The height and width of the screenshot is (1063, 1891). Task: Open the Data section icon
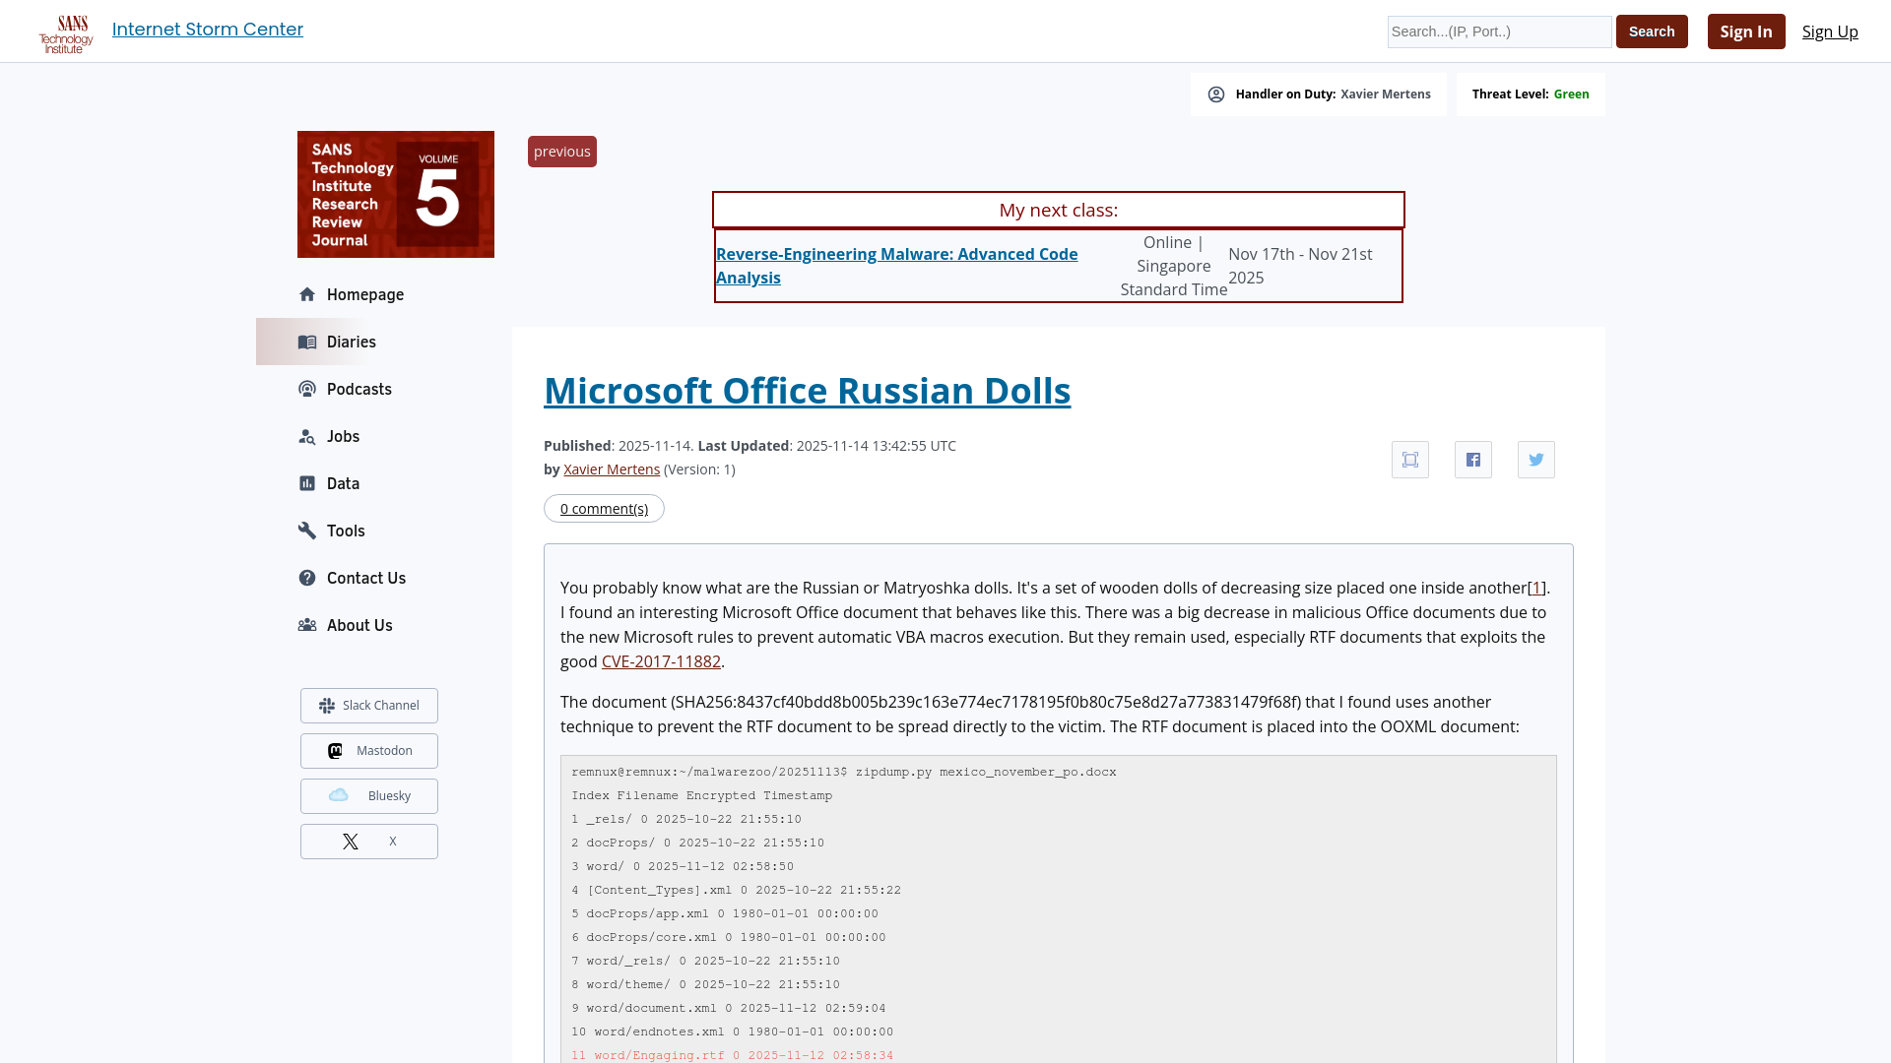pos(307,483)
